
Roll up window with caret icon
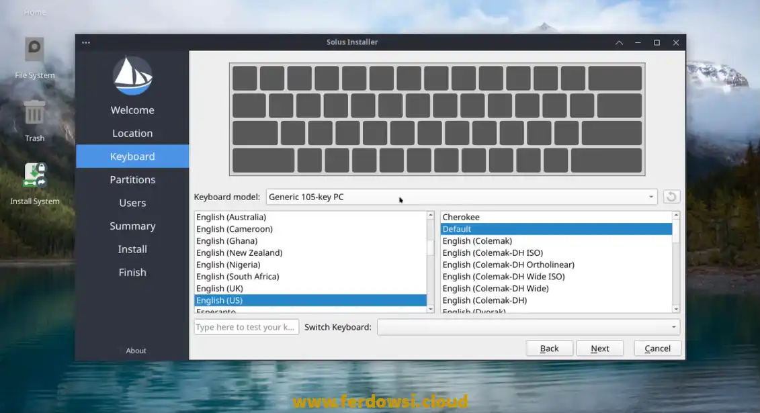pos(619,42)
